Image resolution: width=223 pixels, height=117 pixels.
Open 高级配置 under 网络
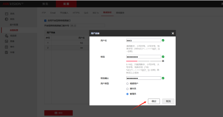coord(14,30)
